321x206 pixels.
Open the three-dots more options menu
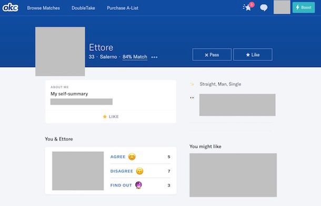(154, 57)
